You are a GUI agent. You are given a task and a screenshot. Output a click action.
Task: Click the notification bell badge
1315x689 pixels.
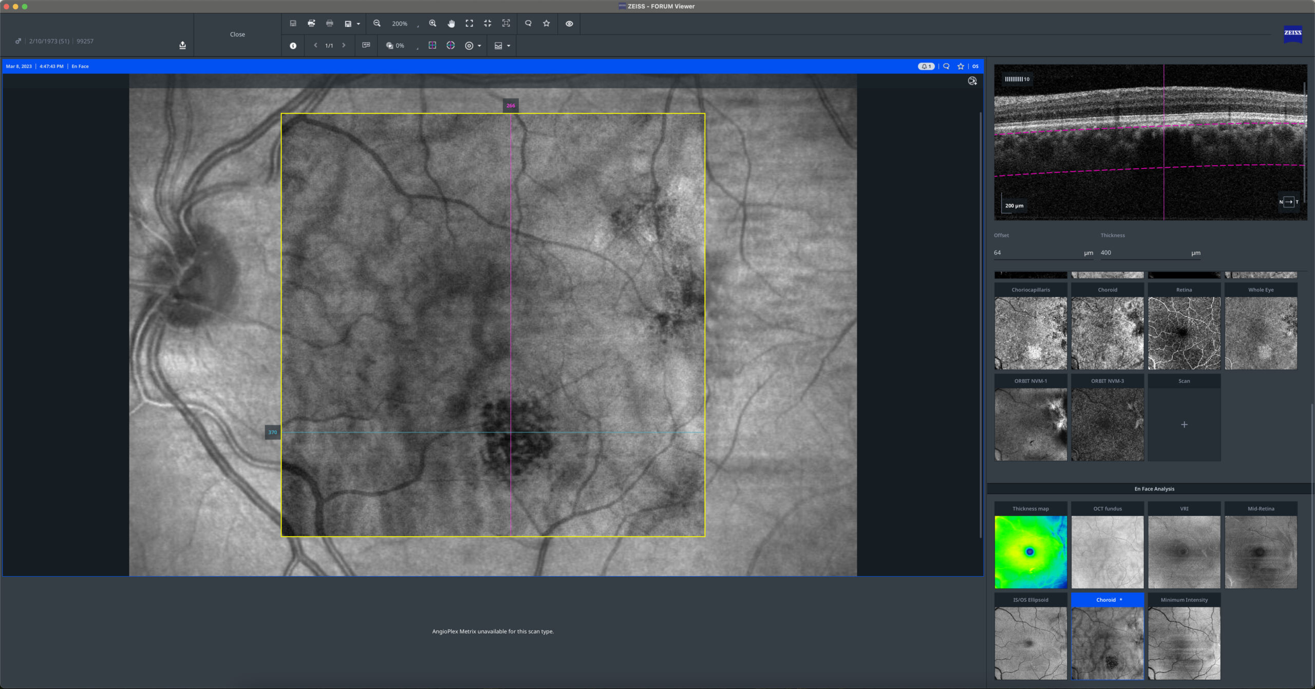(926, 66)
